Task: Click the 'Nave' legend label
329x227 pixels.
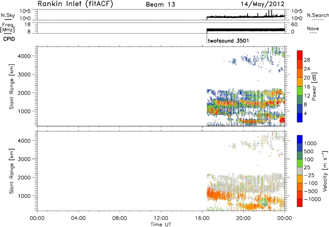Action: pos(313,28)
